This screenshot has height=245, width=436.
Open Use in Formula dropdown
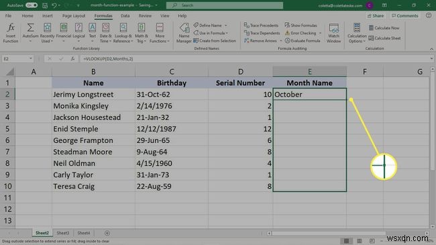[211, 33]
